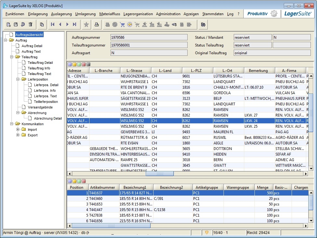Open Abrechnung Detail tree entry
Image resolution: width=317 pixels, height=238 pixels.
(48, 118)
